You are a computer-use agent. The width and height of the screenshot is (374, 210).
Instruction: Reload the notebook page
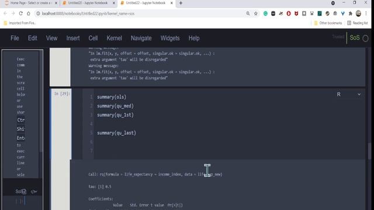[x=21, y=13]
